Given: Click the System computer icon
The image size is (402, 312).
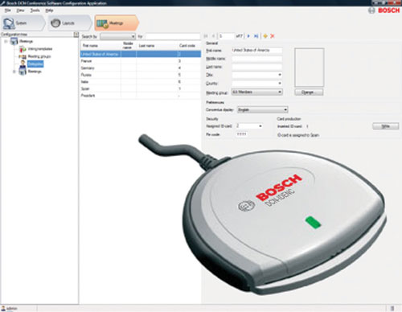Looking at the screenshot, I should (x=9, y=23).
